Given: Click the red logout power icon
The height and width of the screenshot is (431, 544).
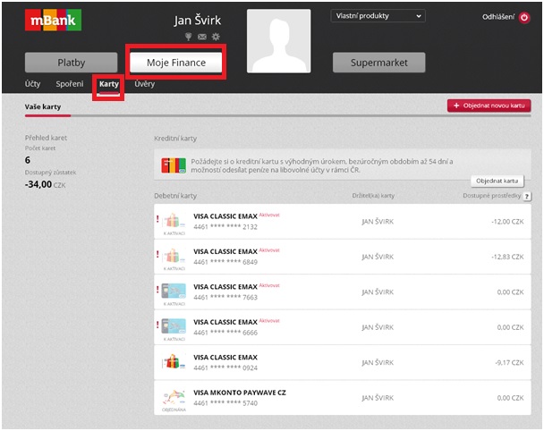Looking at the screenshot, I should 524,17.
